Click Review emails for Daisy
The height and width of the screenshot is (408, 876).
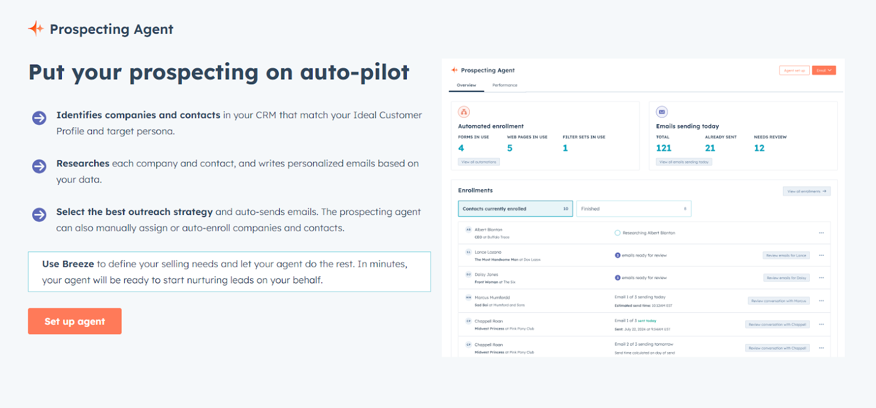coord(787,277)
